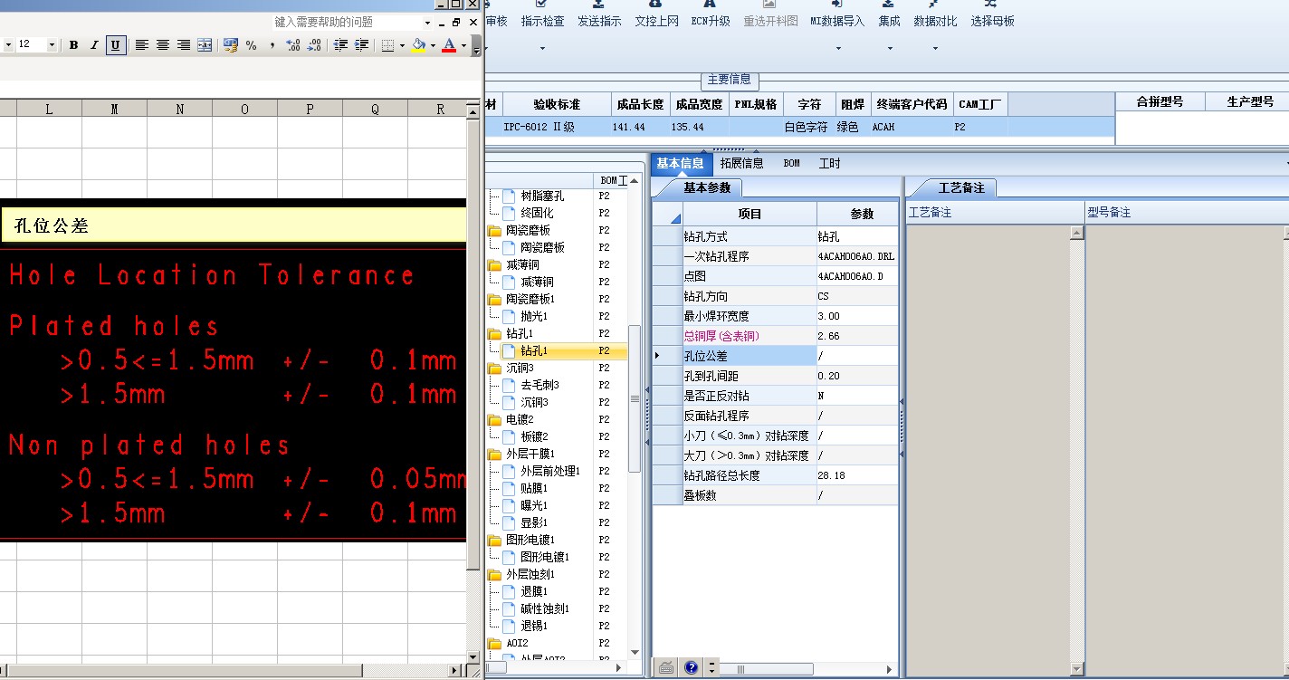Screen dimensions: 1289x680
Task: Open the help question box dropdown
Action: (x=427, y=22)
